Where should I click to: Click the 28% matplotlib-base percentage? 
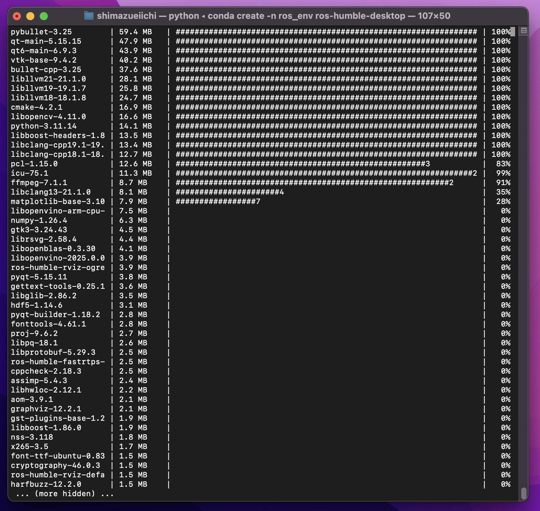point(503,201)
